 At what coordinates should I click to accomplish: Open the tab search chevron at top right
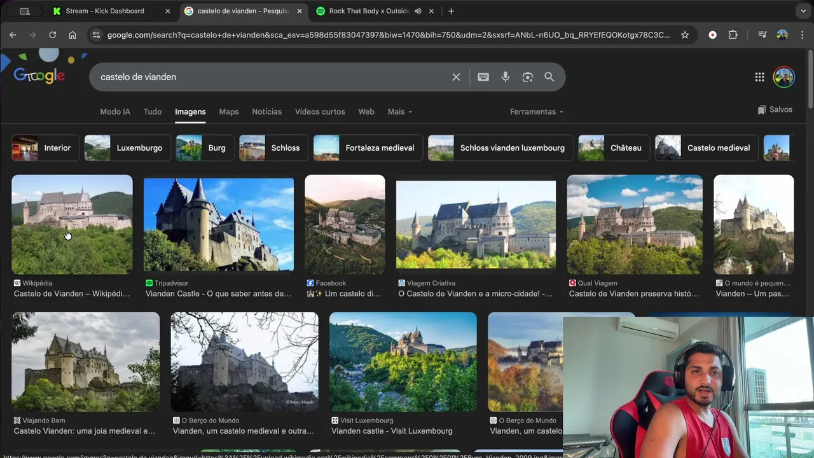click(x=804, y=11)
